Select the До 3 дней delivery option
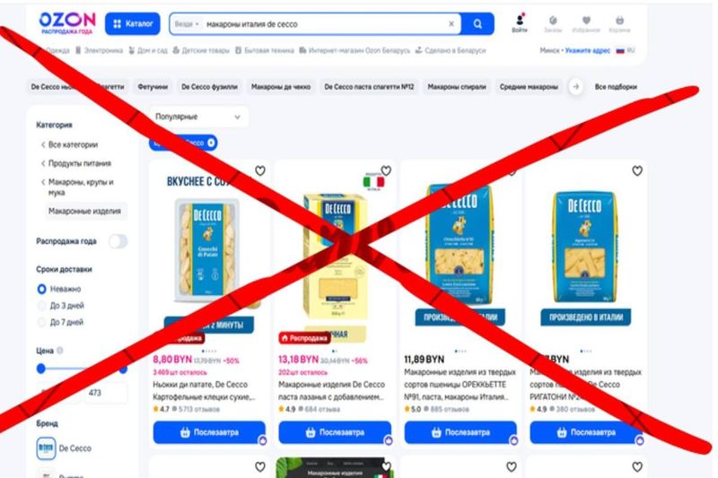Image resolution: width=718 pixels, height=478 pixels. coord(41,306)
